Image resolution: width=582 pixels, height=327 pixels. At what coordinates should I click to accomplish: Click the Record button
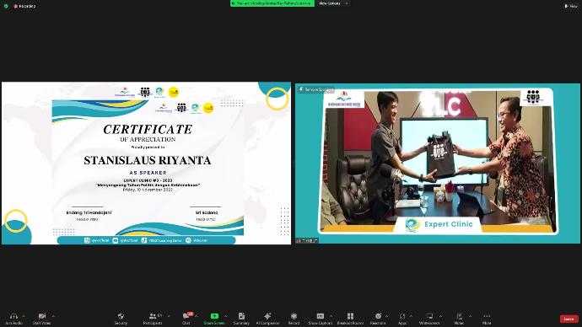point(294,318)
